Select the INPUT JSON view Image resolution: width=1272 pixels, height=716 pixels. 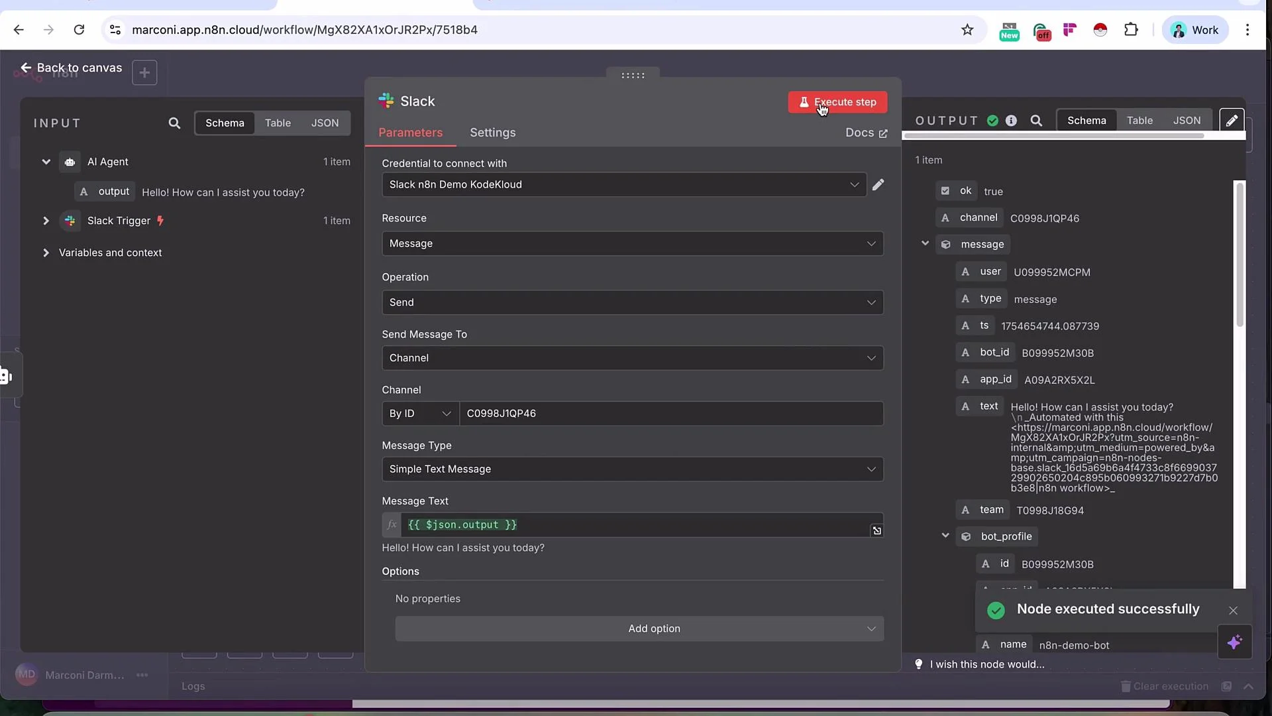point(325,123)
